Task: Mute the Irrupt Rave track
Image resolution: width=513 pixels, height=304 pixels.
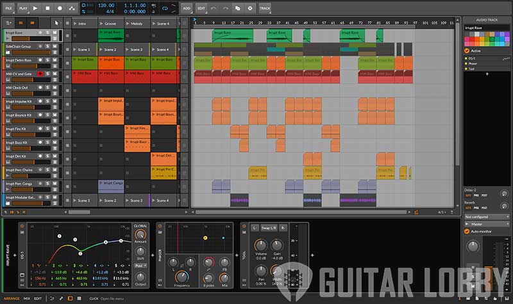Action: coord(55,33)
